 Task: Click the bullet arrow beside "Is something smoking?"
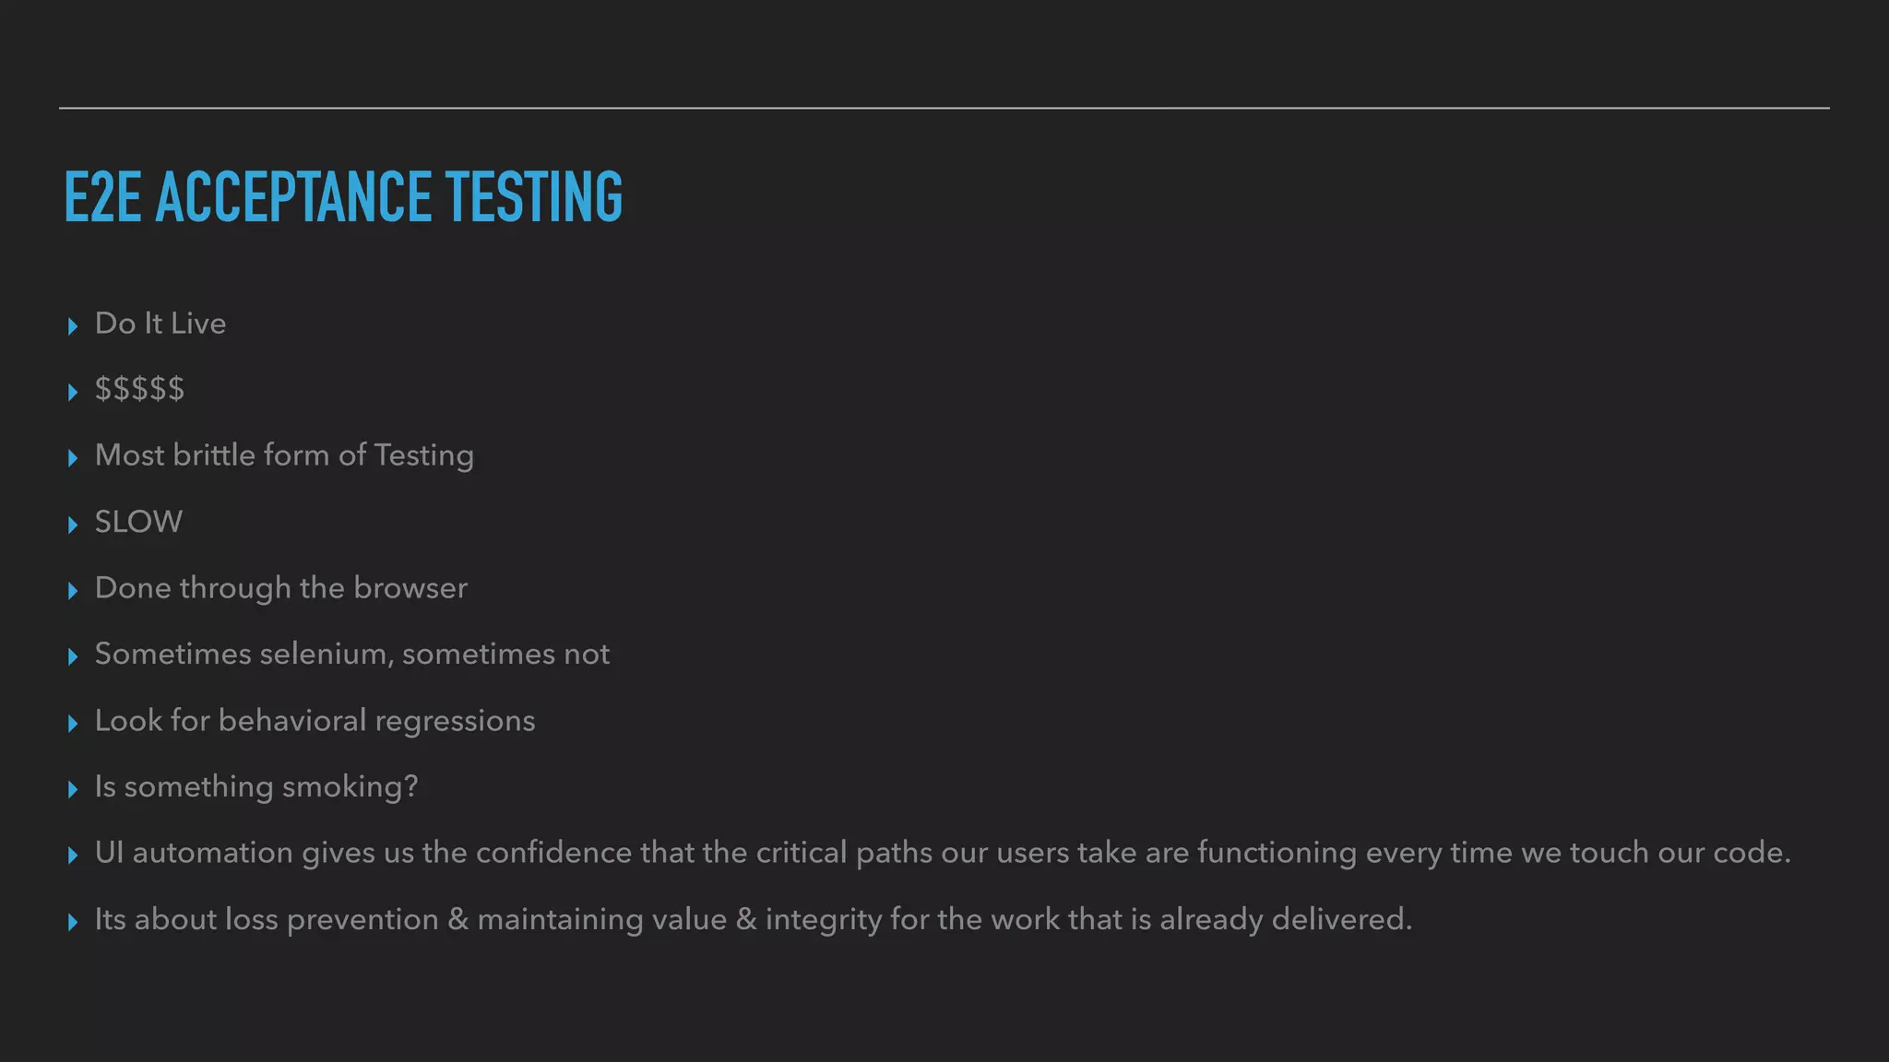click(73, 790)
